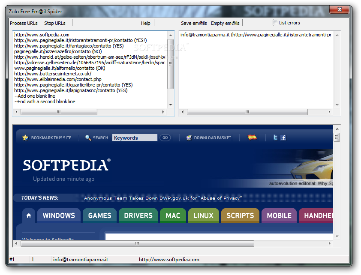Image resolution: width=361 pixels, height=275 pixels.
Task: Click Stop URLs in the toolbar
Action: click(x=55, y=23)
